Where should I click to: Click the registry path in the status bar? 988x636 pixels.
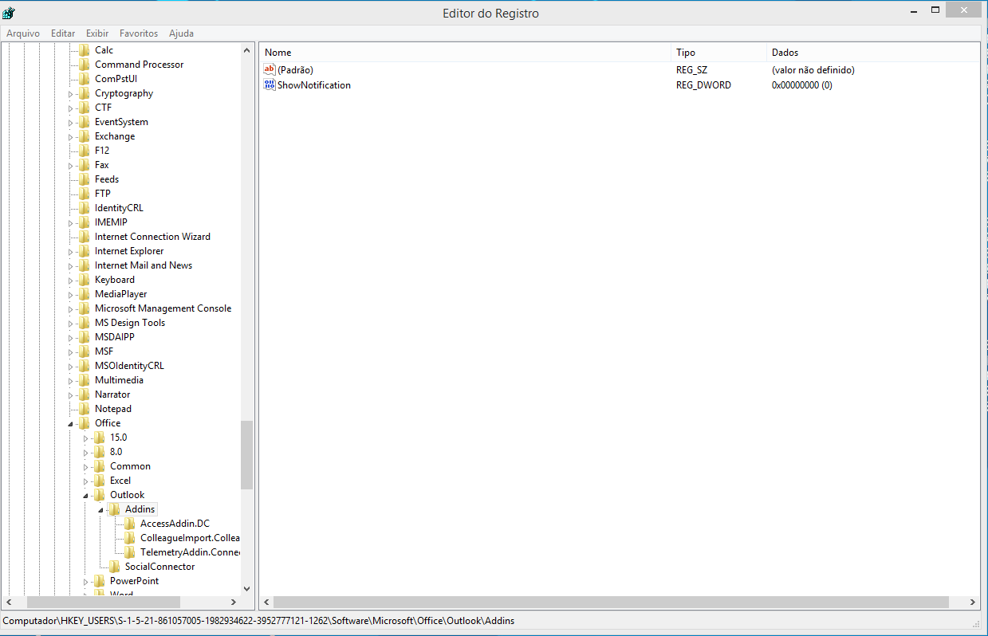tap(258, 621)
